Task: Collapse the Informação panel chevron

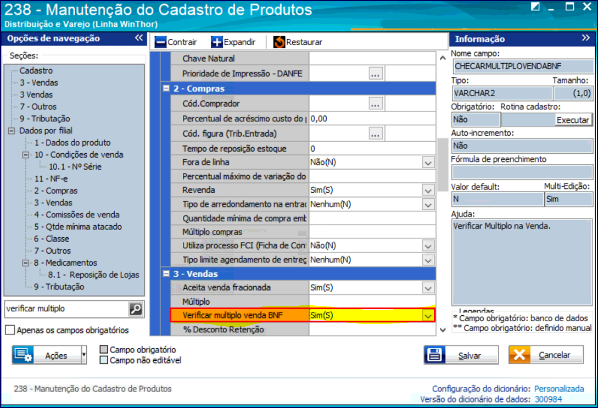Action: pyautogui.click(x=586, y=38)
